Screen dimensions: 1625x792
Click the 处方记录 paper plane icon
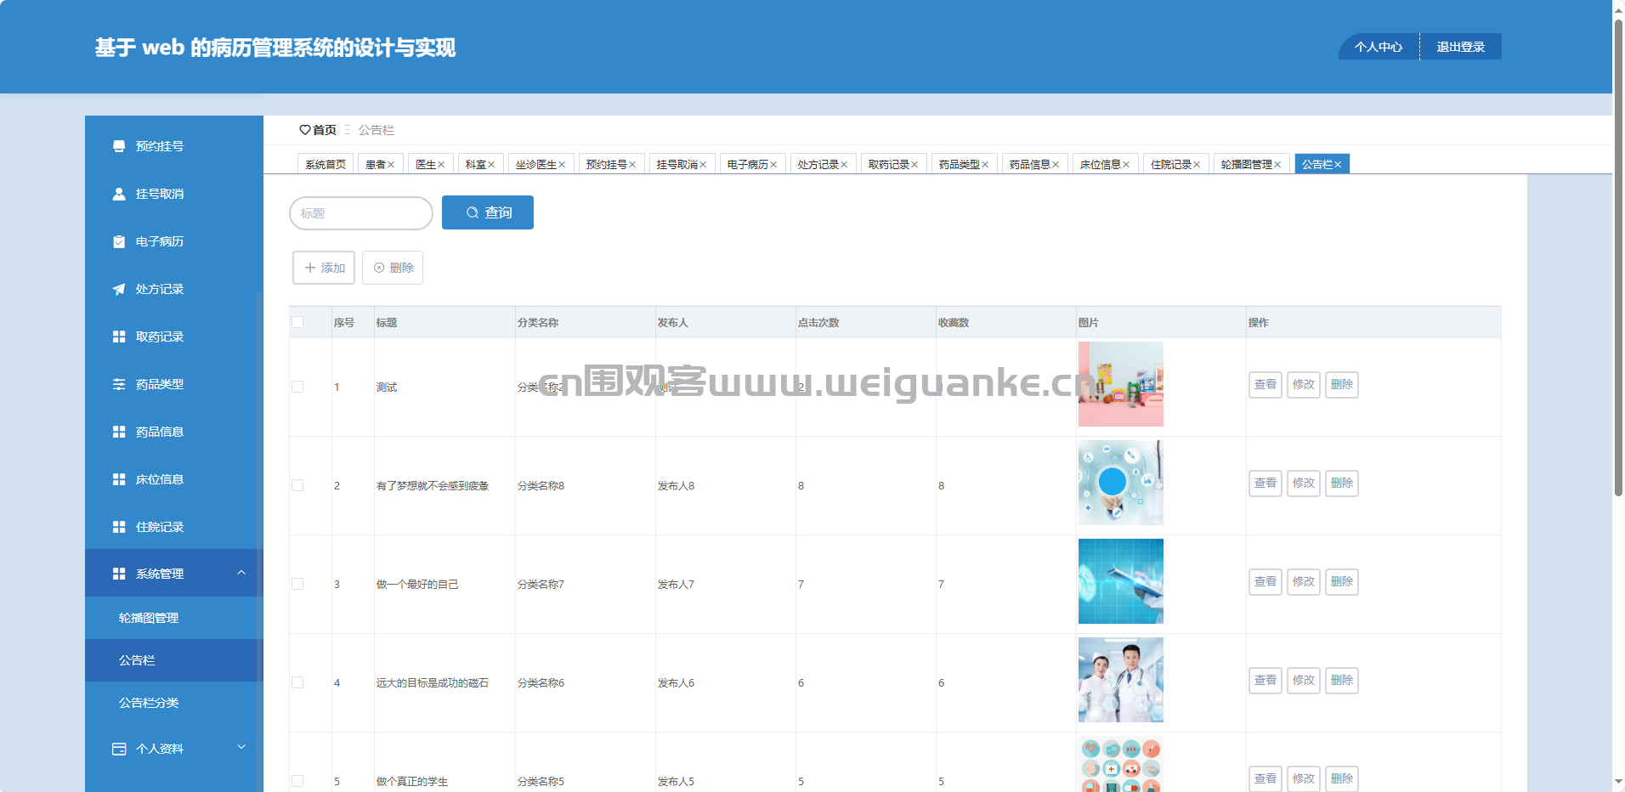tap(119, 289)
